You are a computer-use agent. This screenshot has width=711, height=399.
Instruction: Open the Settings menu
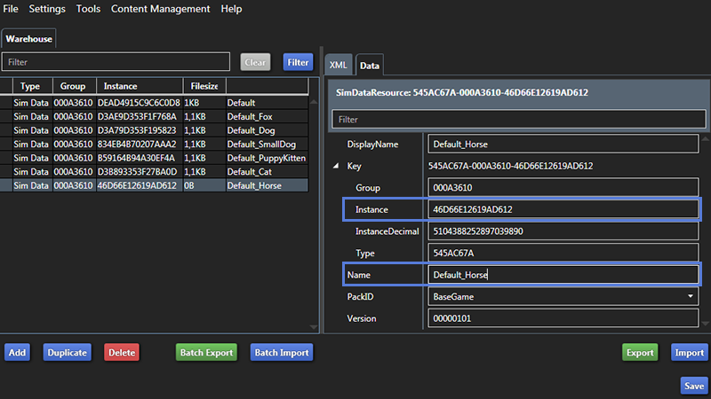(47, 9)
